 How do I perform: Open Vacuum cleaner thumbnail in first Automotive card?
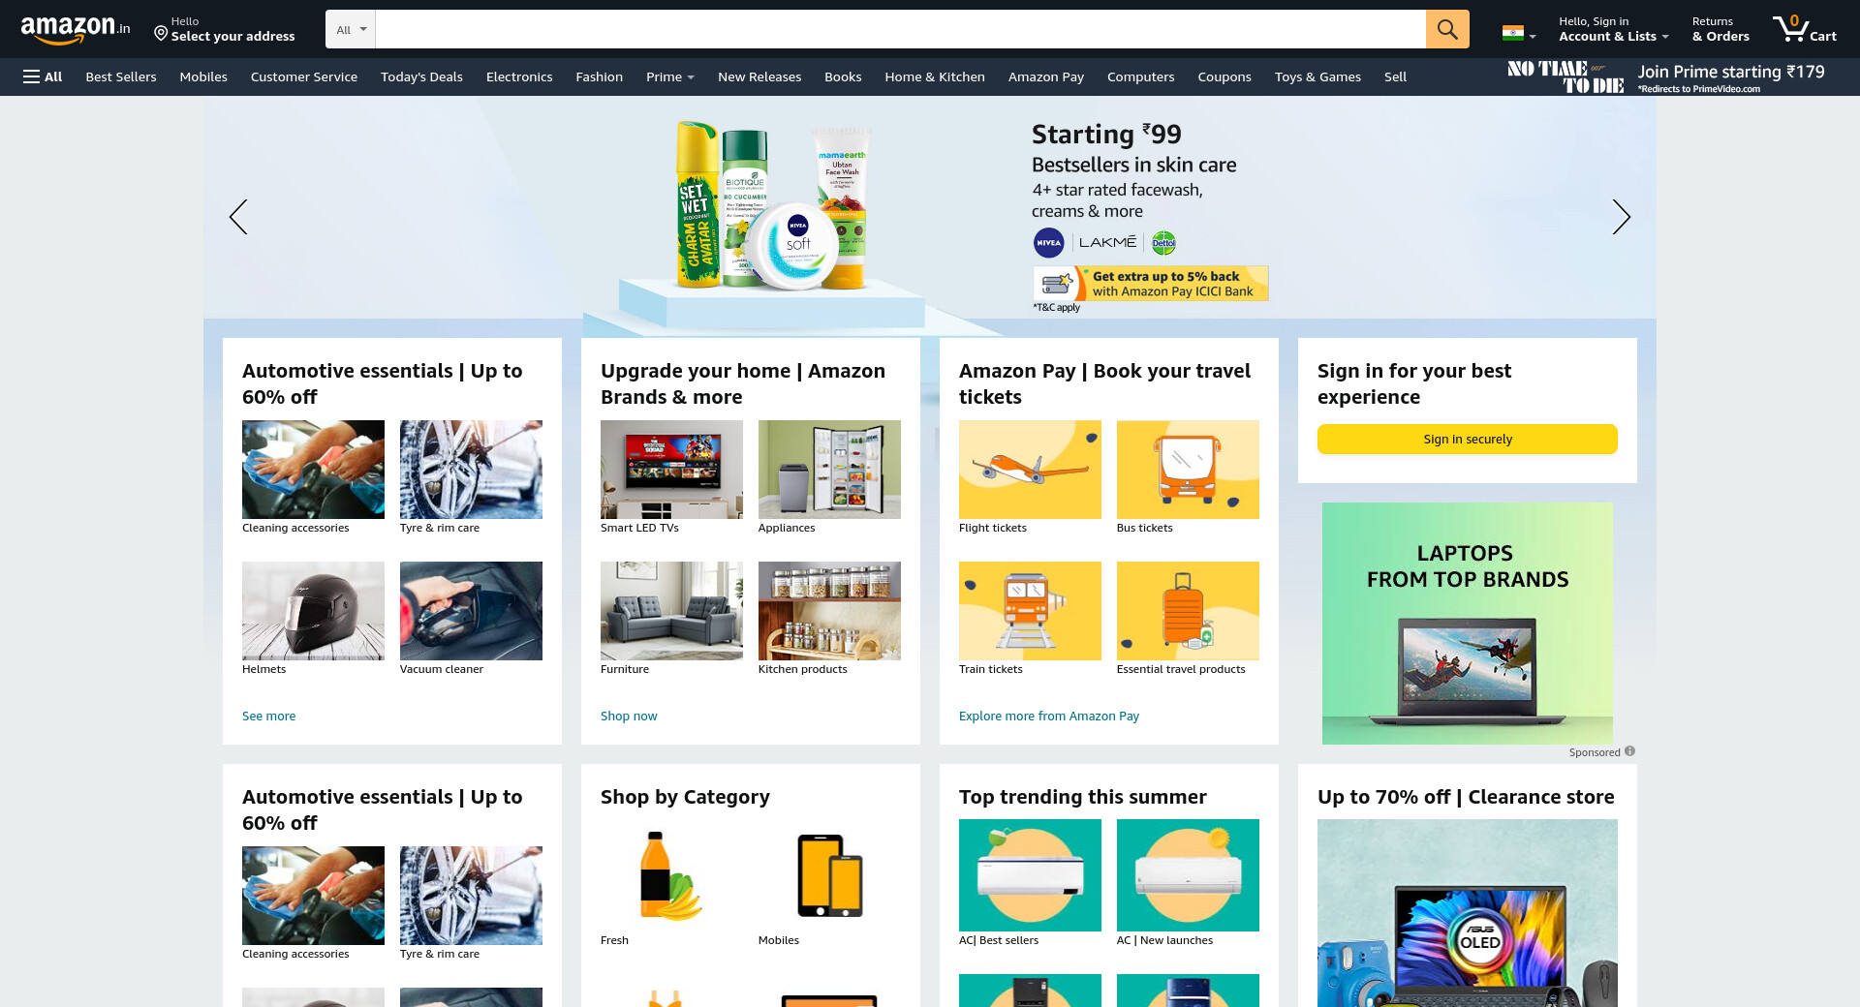point(471,611)
